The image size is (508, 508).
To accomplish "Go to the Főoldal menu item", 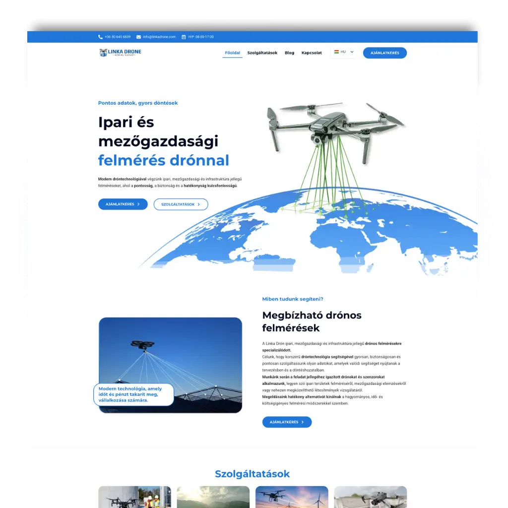I will (232, 53).
